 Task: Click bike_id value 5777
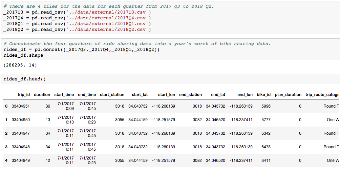click(266, 120)
